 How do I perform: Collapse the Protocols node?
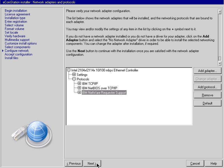[x=74, y=79]
